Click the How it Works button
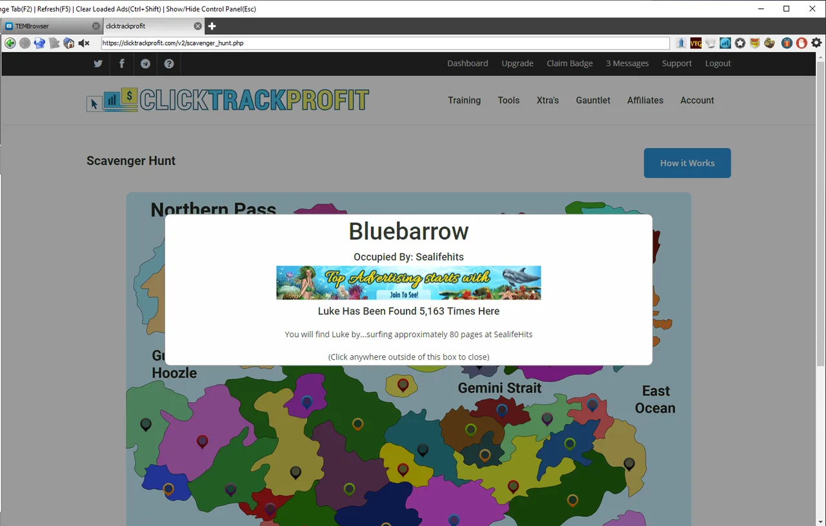The image size is (826, 526). (687, 163)
